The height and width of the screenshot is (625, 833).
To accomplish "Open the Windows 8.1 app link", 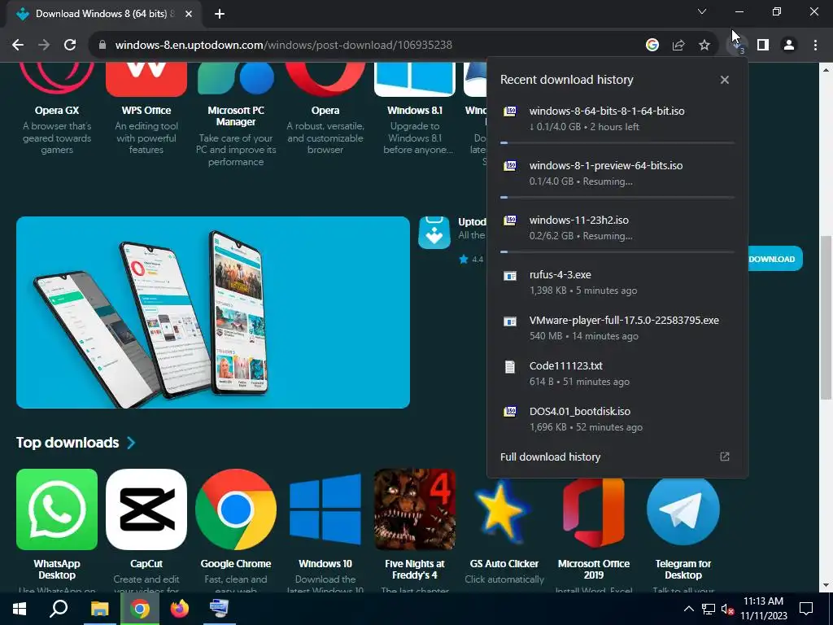I will [415, 109].
